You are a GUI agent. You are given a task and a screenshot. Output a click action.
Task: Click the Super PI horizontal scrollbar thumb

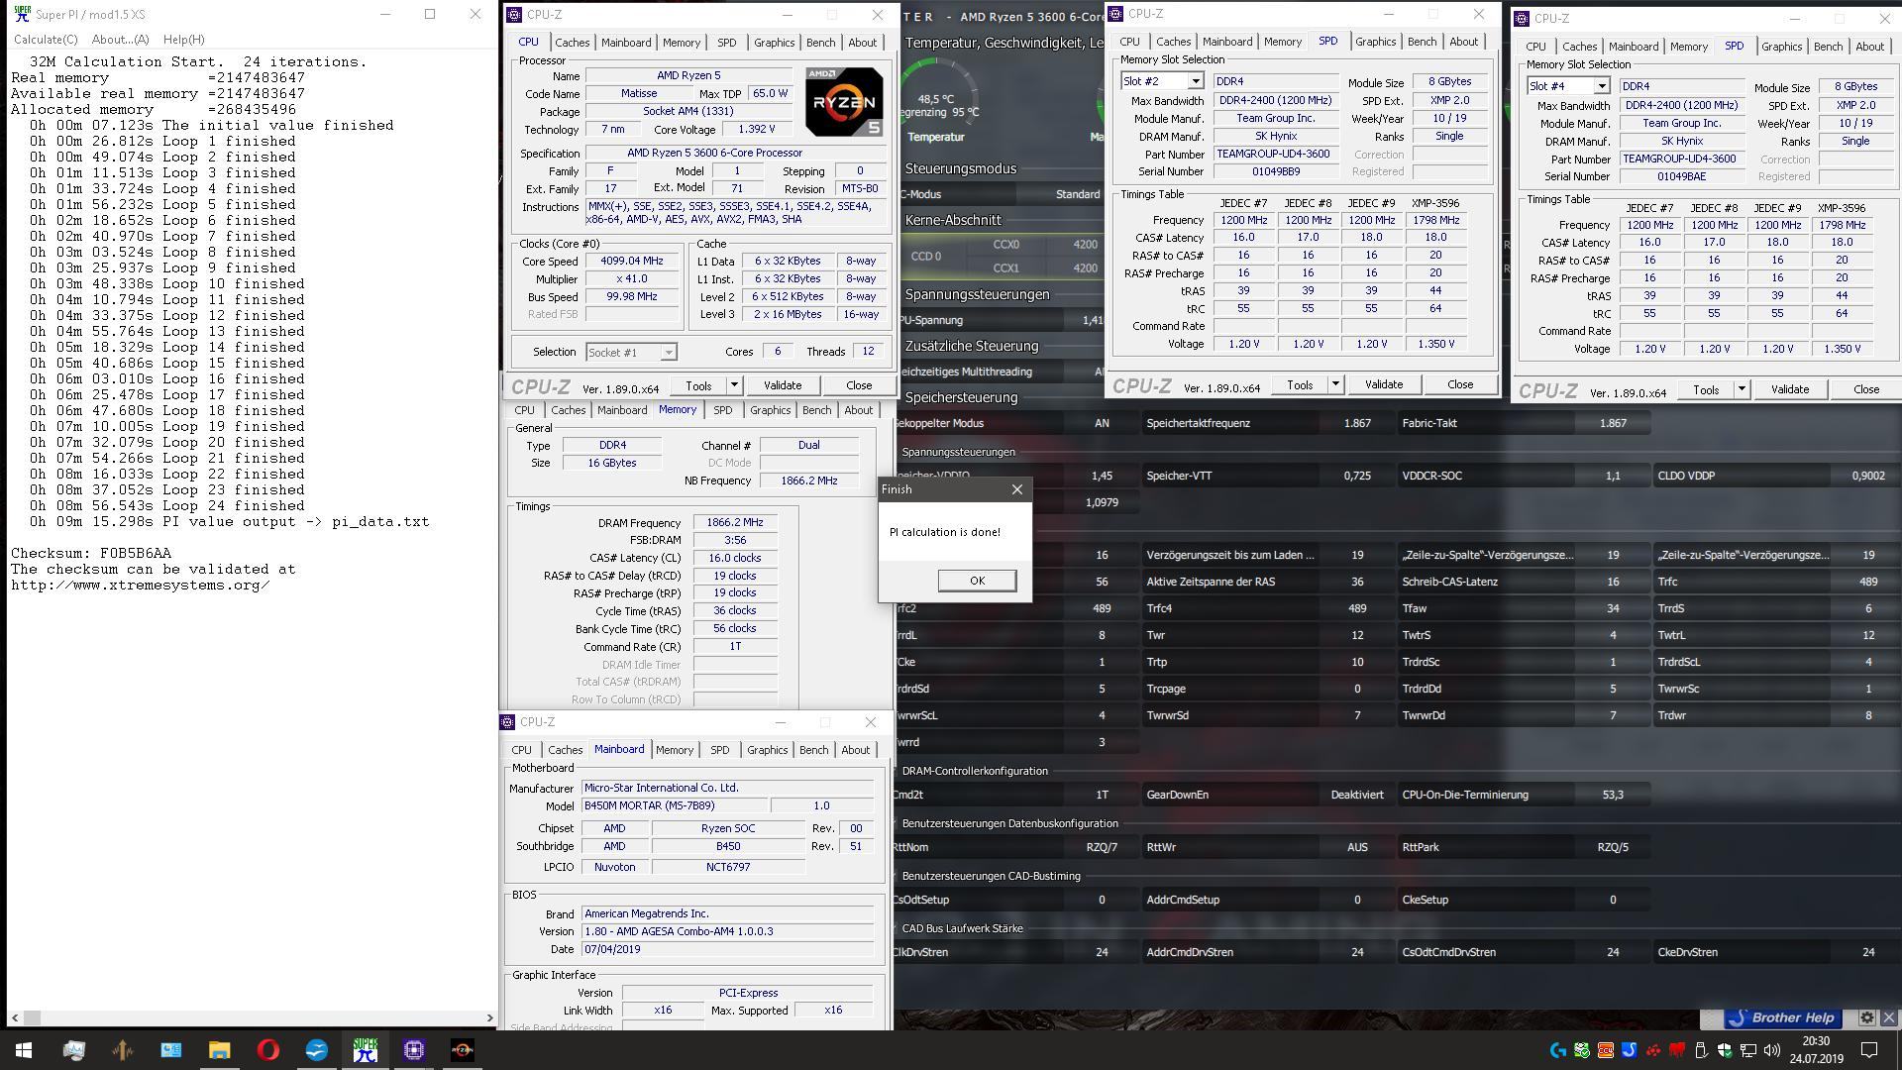(x=32, y=1017)
